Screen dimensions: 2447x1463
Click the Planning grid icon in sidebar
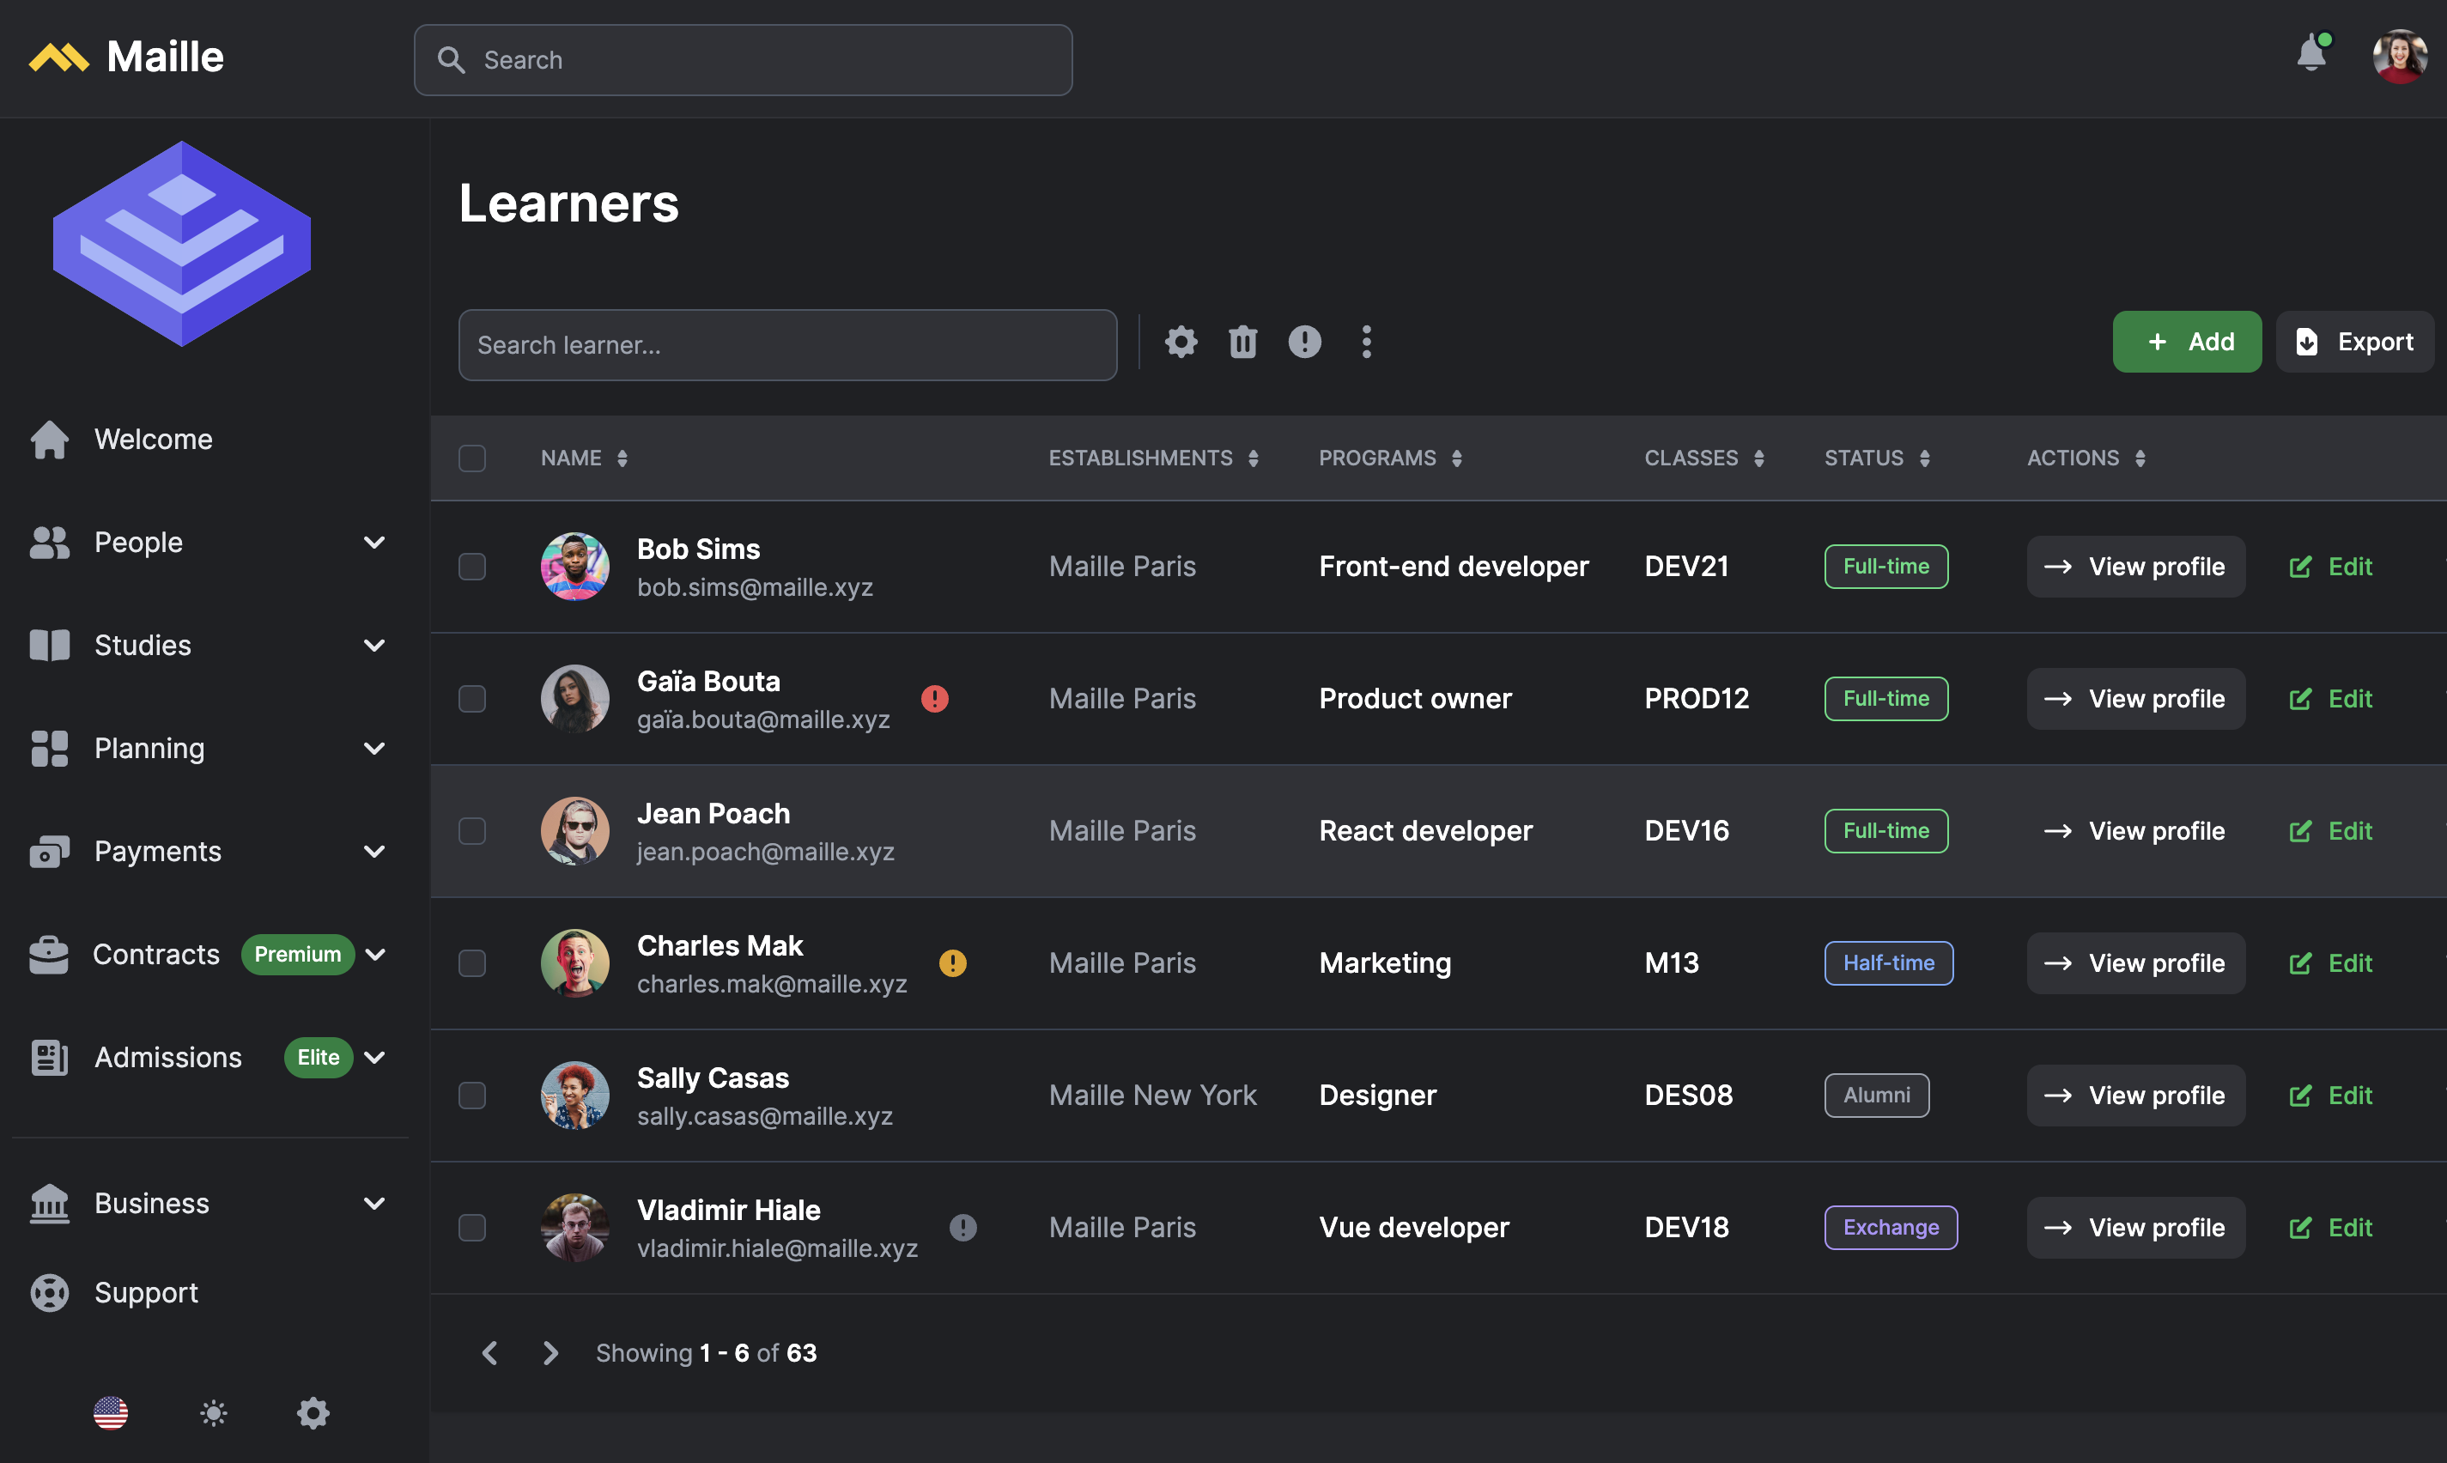click(x=49, y=749)
